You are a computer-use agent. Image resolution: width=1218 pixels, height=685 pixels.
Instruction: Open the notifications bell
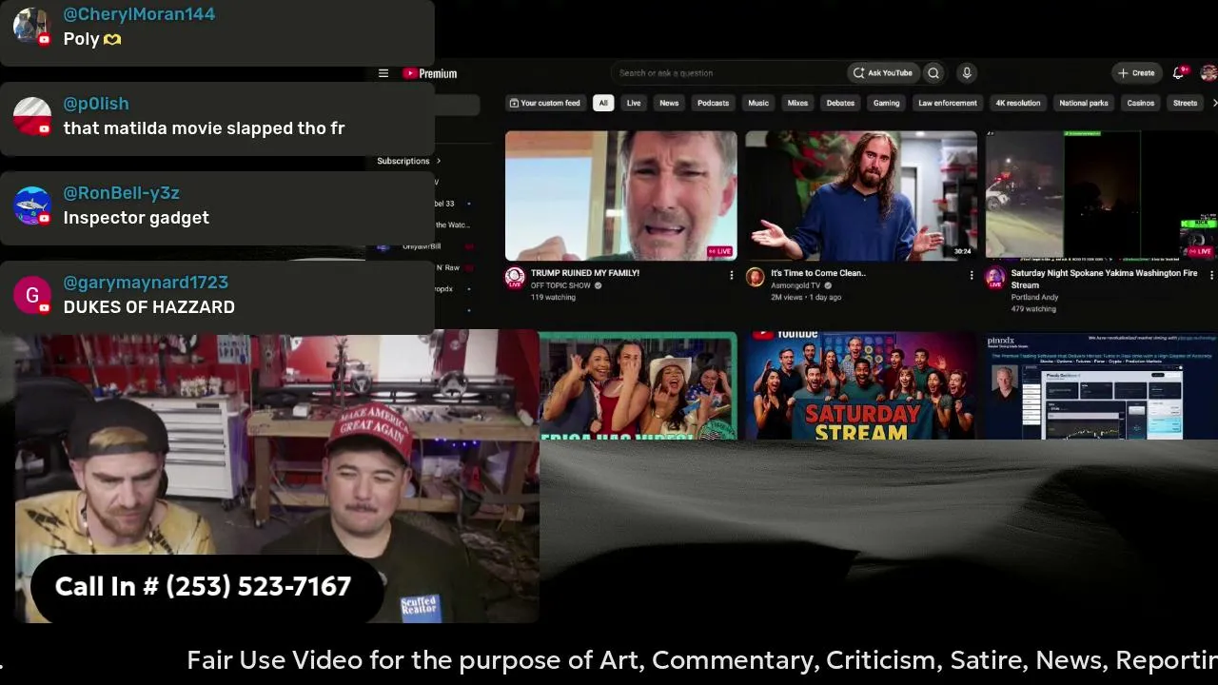click(1178, 73)
